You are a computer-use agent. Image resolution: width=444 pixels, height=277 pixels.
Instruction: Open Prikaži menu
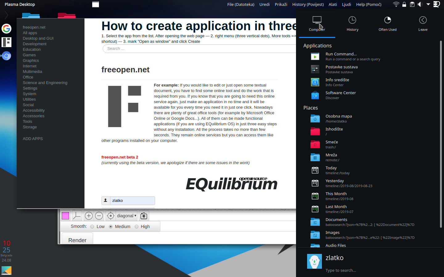point(281,4)
